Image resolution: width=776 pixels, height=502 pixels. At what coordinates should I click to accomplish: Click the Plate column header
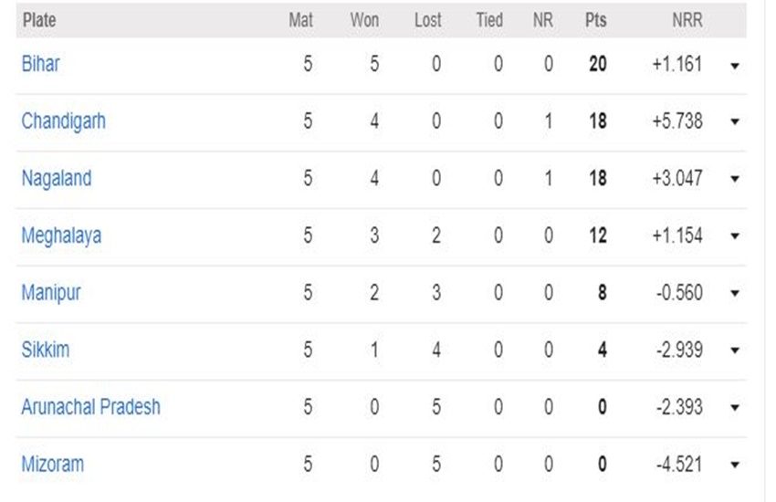tap(39, 20)
